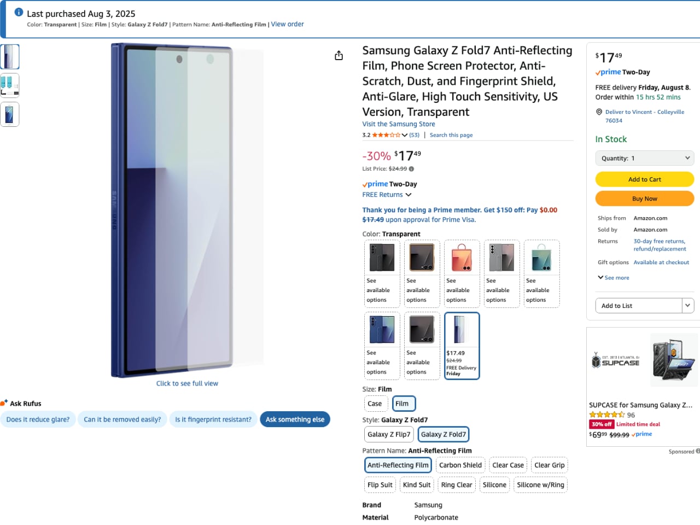Expand the Add to List arrow
Image resolution: width=700 pixels, height=525 pixels.
(x=688, y=306)
